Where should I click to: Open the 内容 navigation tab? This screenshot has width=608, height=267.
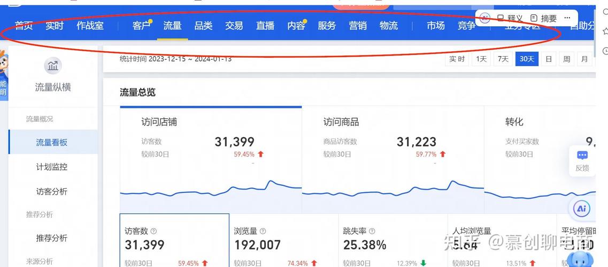pos(296,26)
